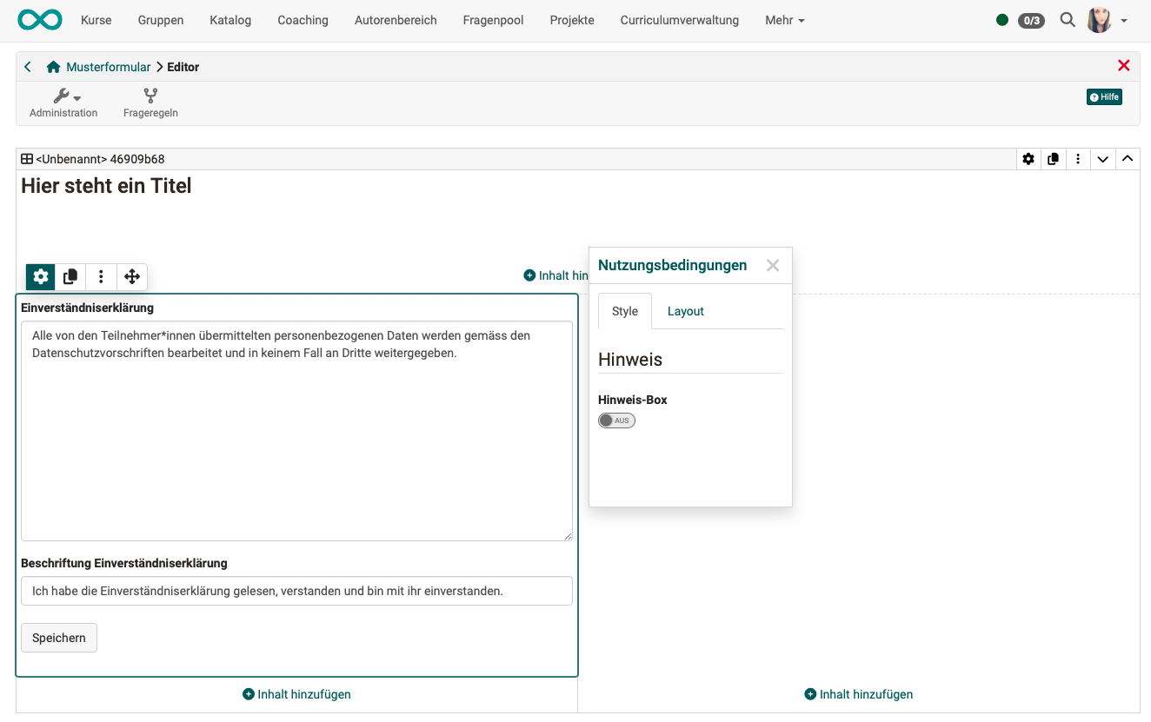Open the search magnifier in header
The height and width of the screenshot is (722, 1151).
[1068, 20]
